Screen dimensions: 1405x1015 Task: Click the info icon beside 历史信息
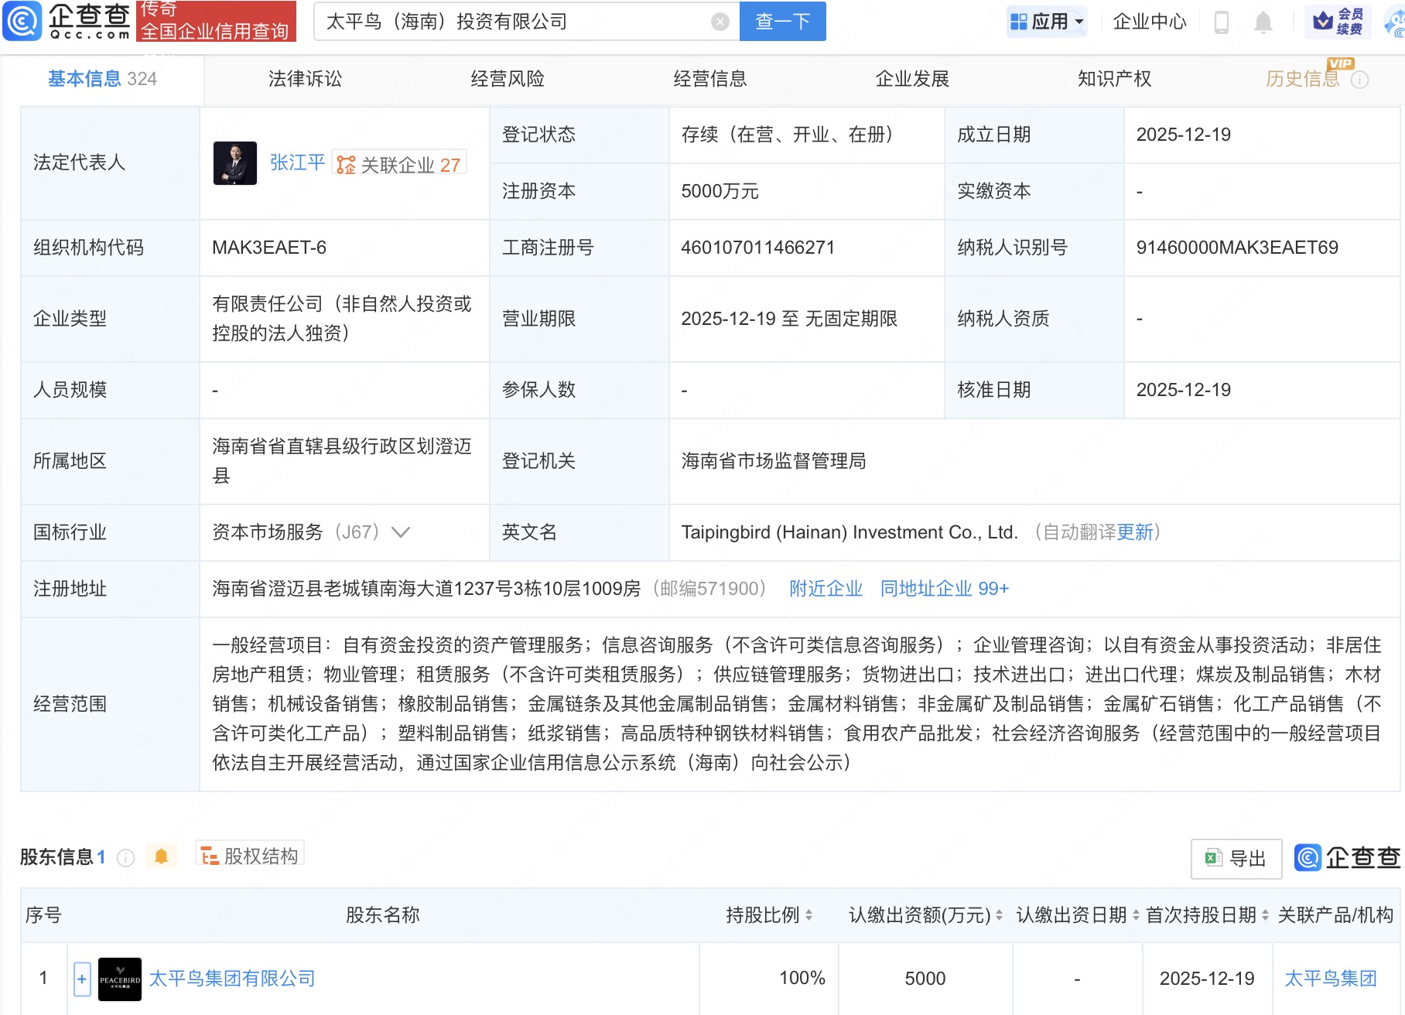pyautogui.click(x=1359, y=80)
